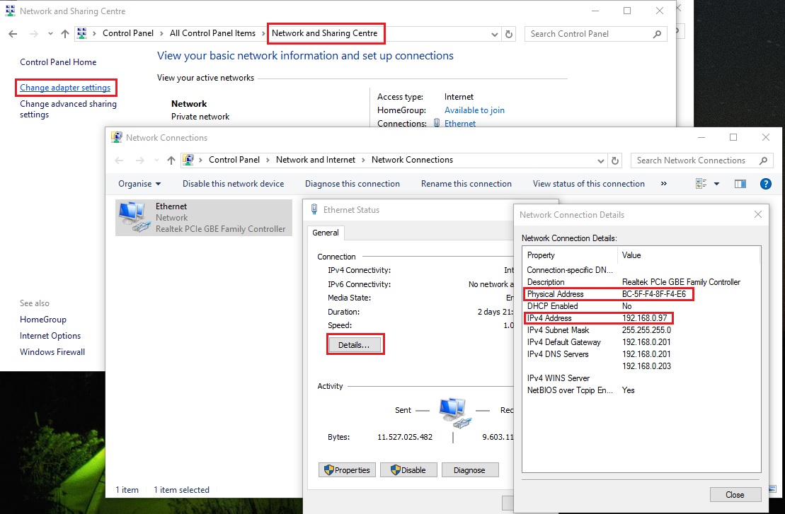Show more toolbar commands chevron
Screen dimensions: 785x514
[663, 184]
